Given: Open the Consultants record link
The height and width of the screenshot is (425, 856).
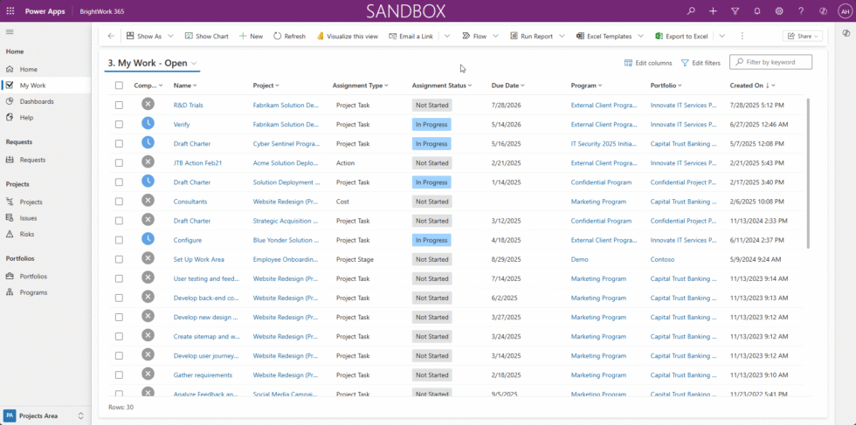Looking at the screenshot, I should pyautogui.click(x=190, y=202).
